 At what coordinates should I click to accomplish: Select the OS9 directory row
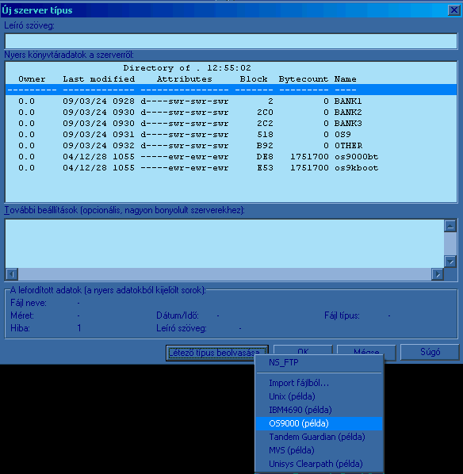click(x=231, y=135)
